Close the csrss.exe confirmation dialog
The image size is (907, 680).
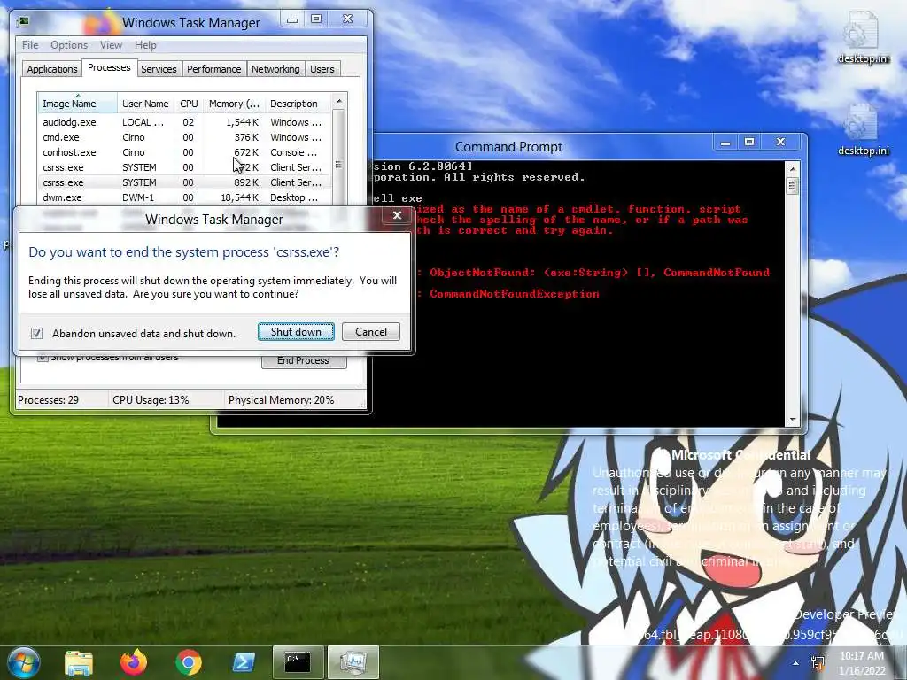click(x=397, y=215)
